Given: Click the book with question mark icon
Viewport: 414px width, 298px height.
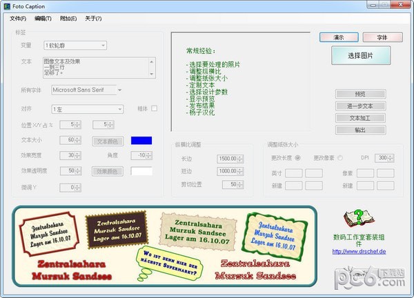Looking at the screenshot, I should point(358,219).
